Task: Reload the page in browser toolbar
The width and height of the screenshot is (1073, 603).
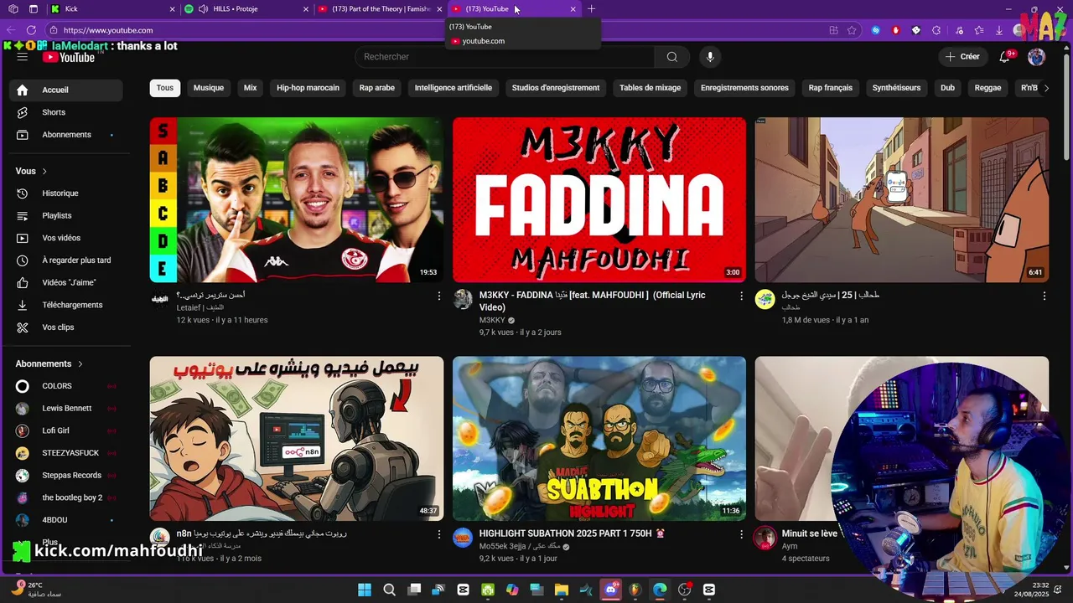Action: pos(32,30)
